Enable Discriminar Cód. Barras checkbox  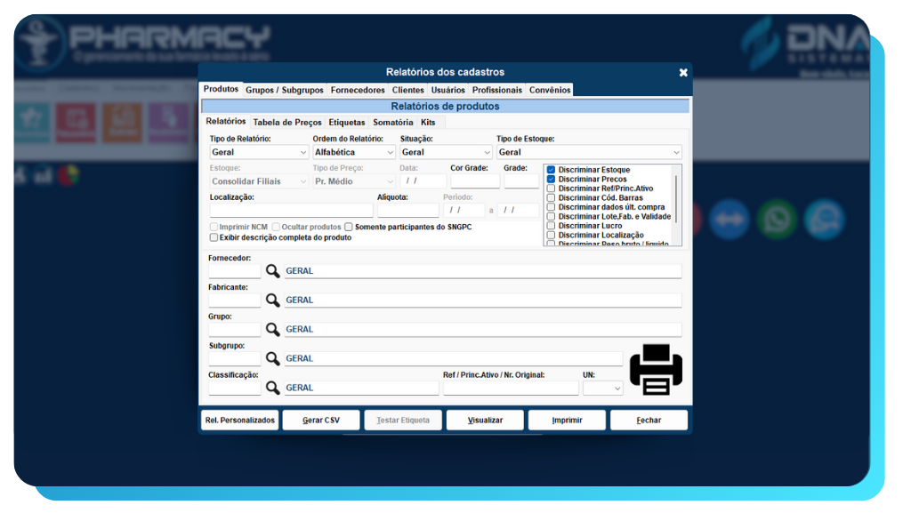pyautogui.click(x=551, y=197)
